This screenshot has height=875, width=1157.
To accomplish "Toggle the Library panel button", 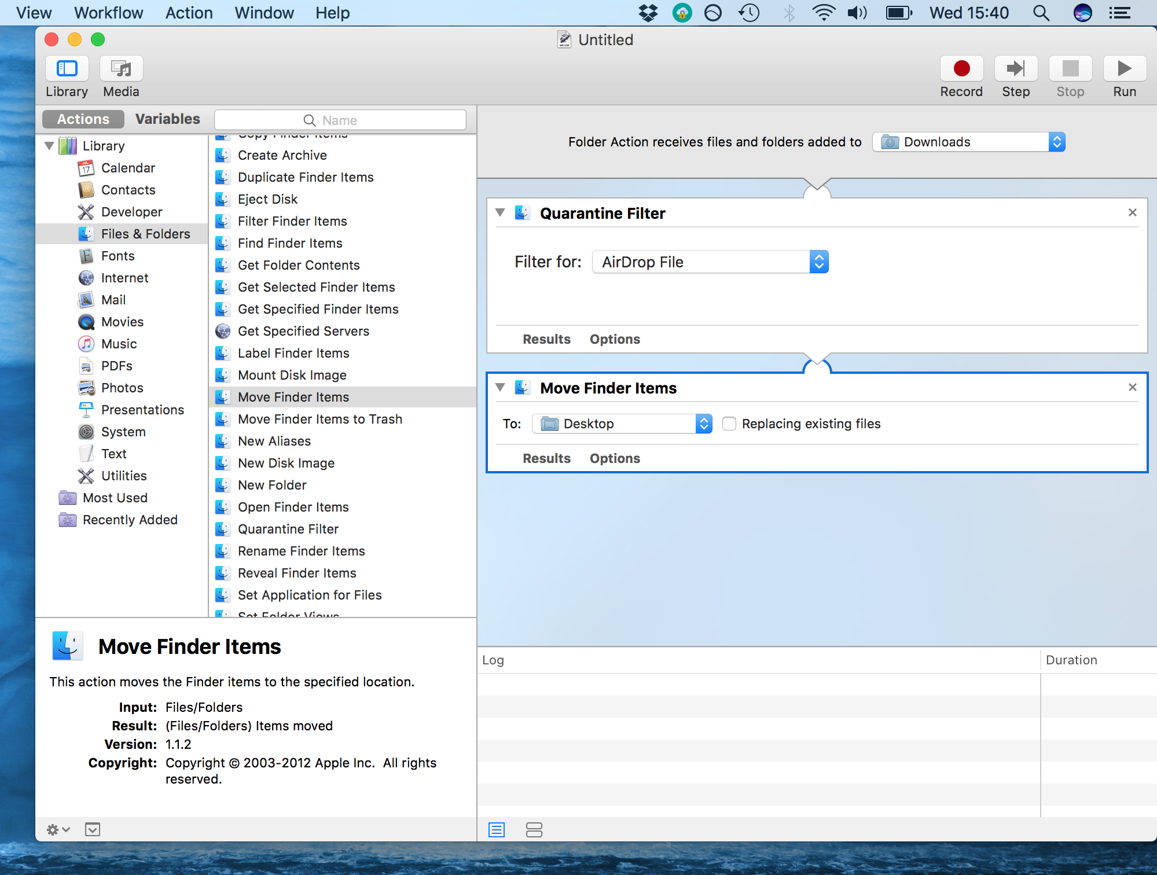I will pyautogui.click(x=67, y=69).
